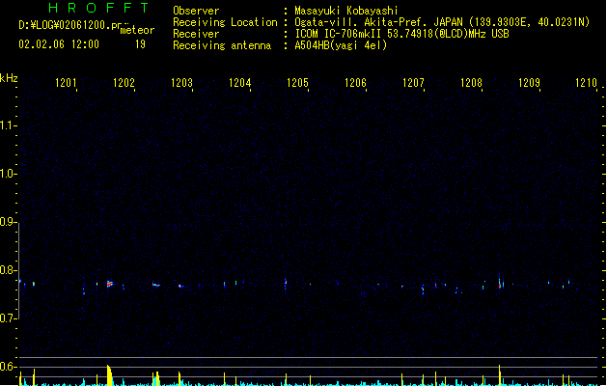The image size is (607, 386).
Task: Click time marker 1205
Action: (297, 82)
